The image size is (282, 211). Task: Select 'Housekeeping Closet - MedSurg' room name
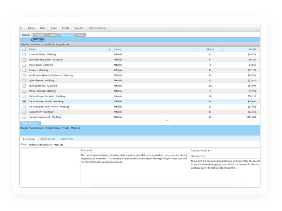(46, 59)
